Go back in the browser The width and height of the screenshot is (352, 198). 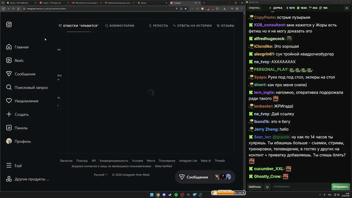4,9
